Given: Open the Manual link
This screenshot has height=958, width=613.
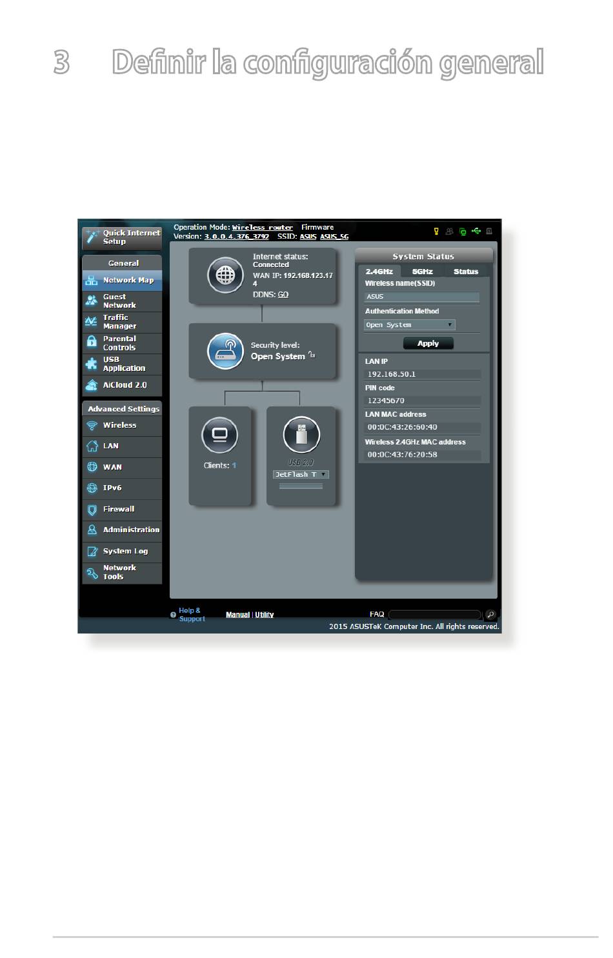Looking at the screenshot, I should pyautogui.click(x=237, y=615).
